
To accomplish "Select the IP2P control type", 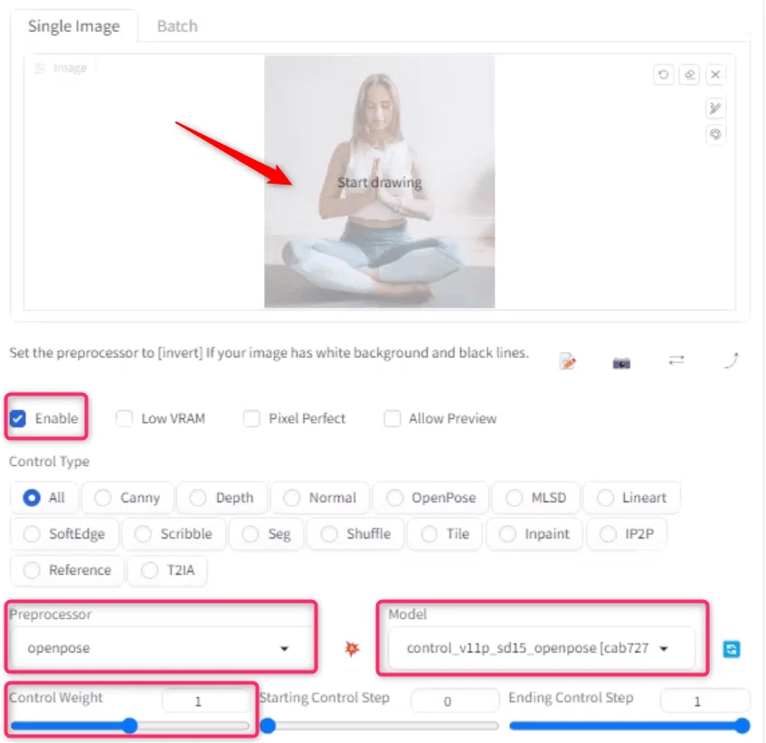I will (x=627, y=534).
